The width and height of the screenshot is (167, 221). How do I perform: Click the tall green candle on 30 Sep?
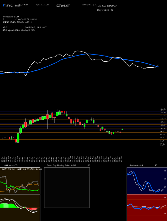point(18,138)
